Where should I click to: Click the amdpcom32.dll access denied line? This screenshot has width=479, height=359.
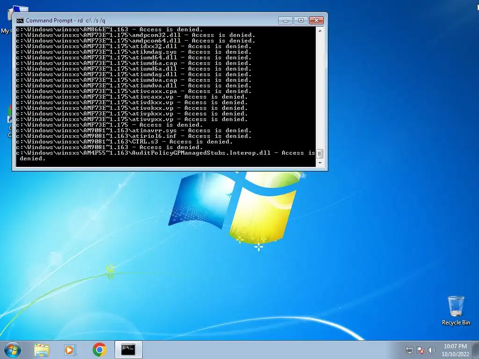pos(136,35)
